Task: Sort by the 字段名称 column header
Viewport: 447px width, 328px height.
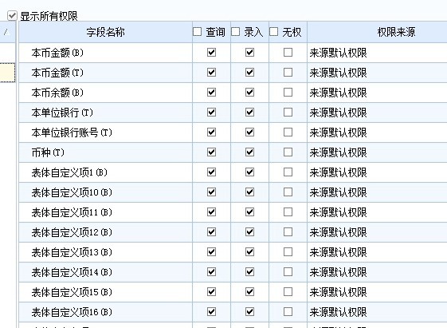Action: click(x=106, y=32)
